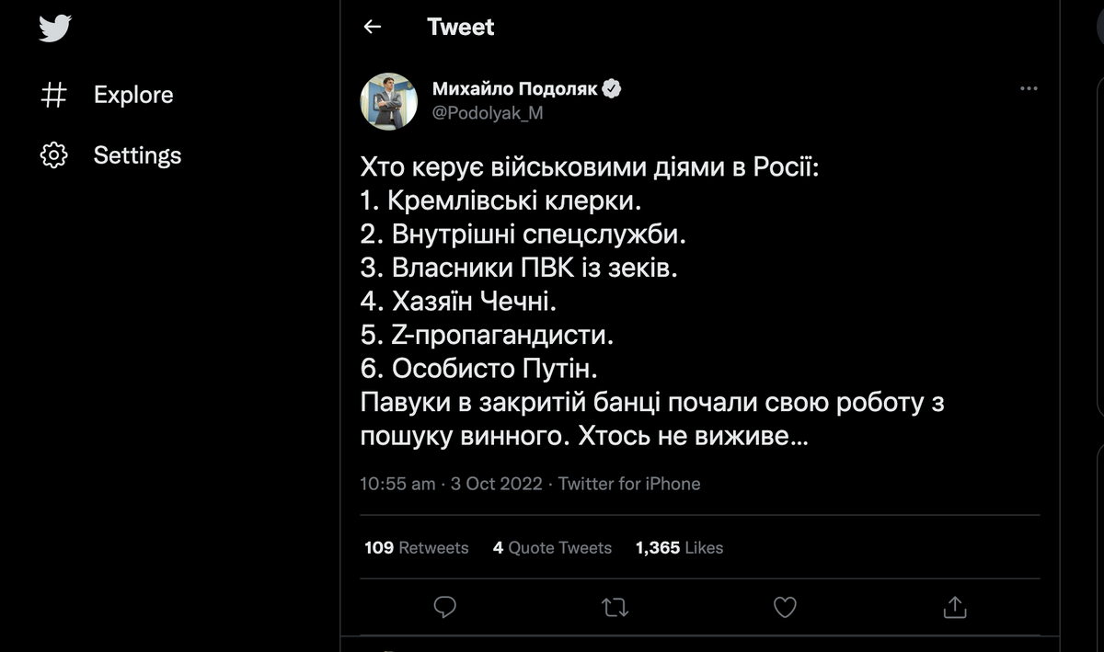Like the tweet with the heart icon

point(784,607)
